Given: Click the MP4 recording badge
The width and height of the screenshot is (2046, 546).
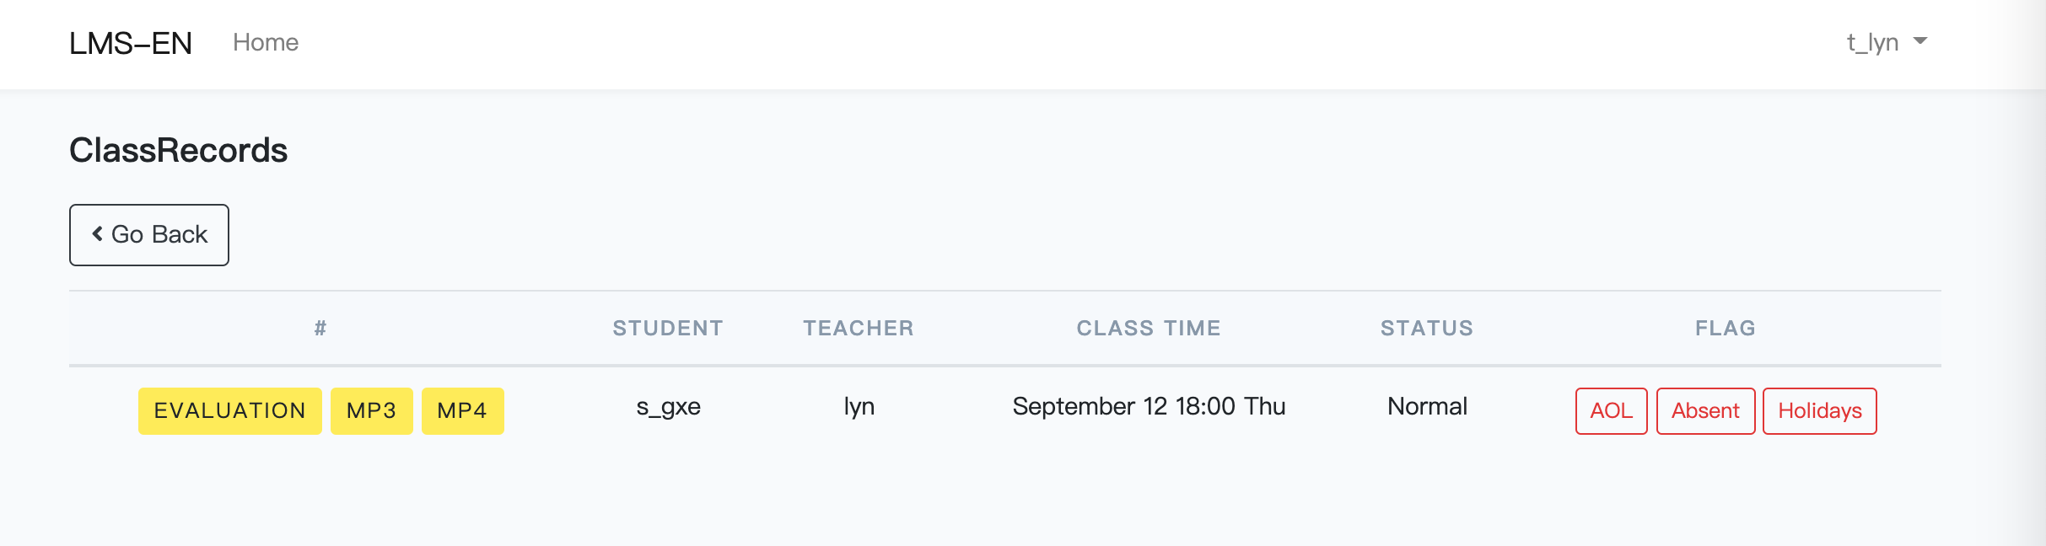Looking at the screenshot, I should coord(462,411).
